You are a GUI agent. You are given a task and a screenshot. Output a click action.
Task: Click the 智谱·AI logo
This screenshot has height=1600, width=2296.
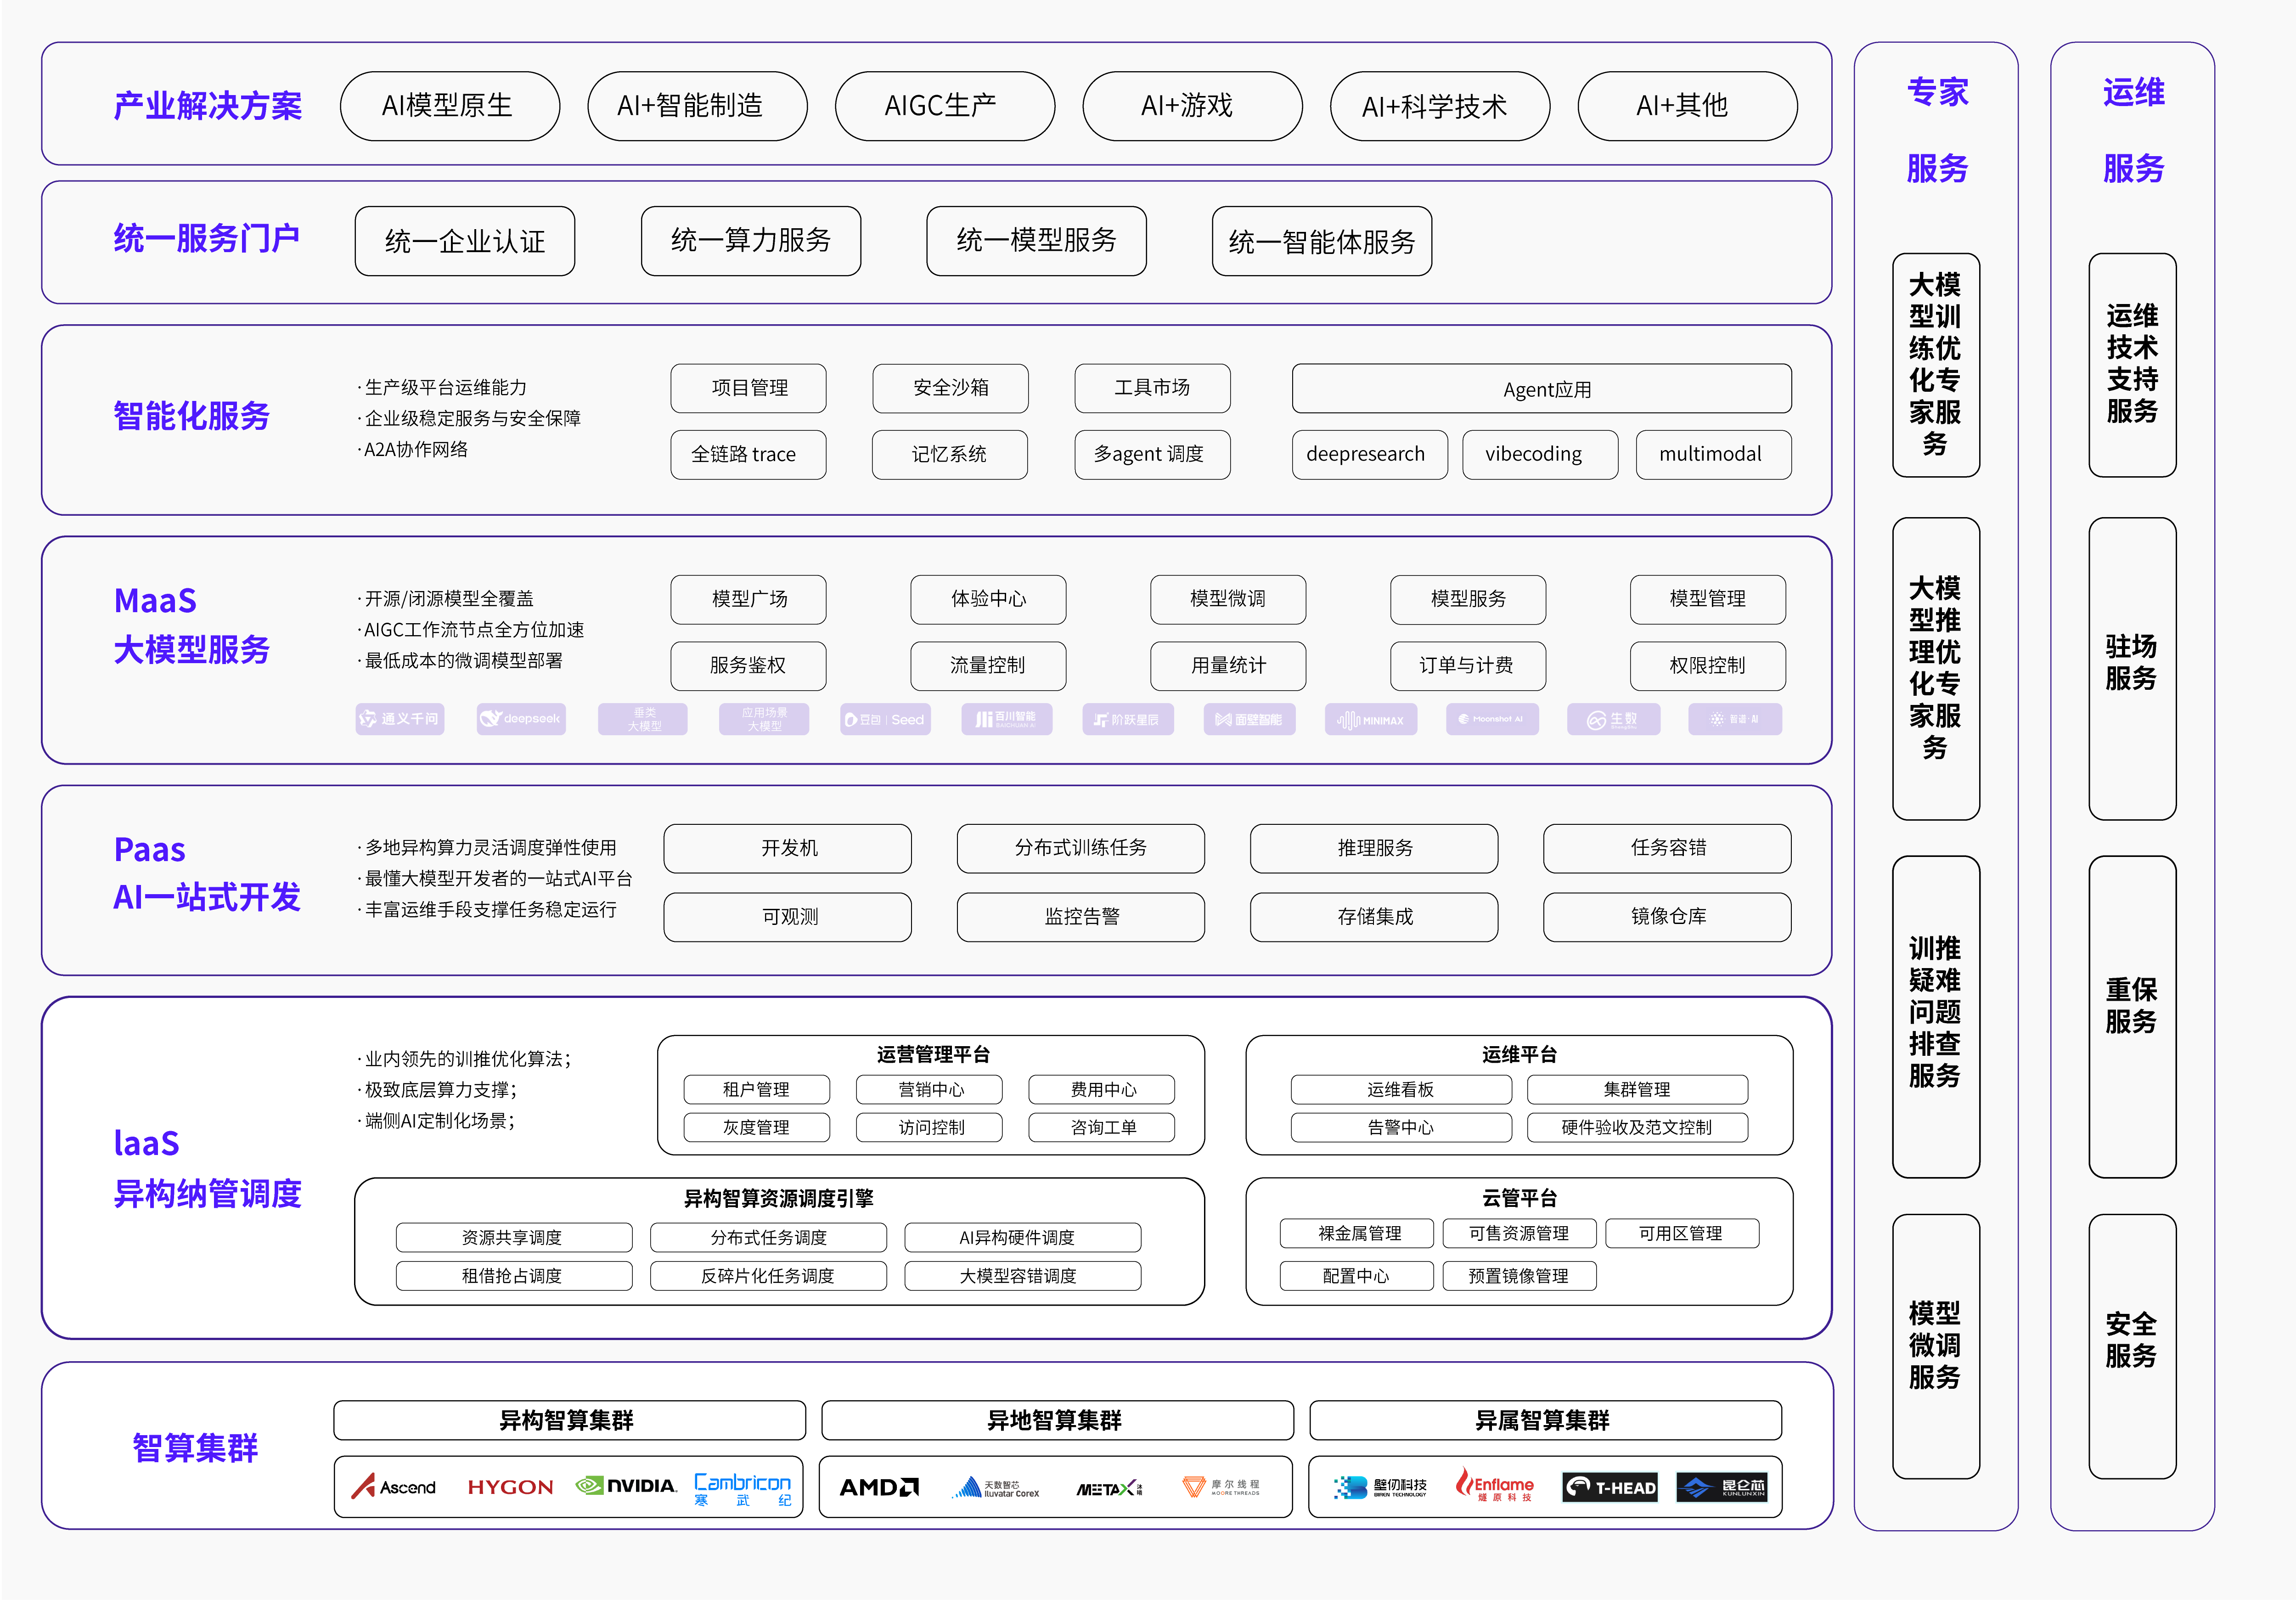pos(1735,719)
